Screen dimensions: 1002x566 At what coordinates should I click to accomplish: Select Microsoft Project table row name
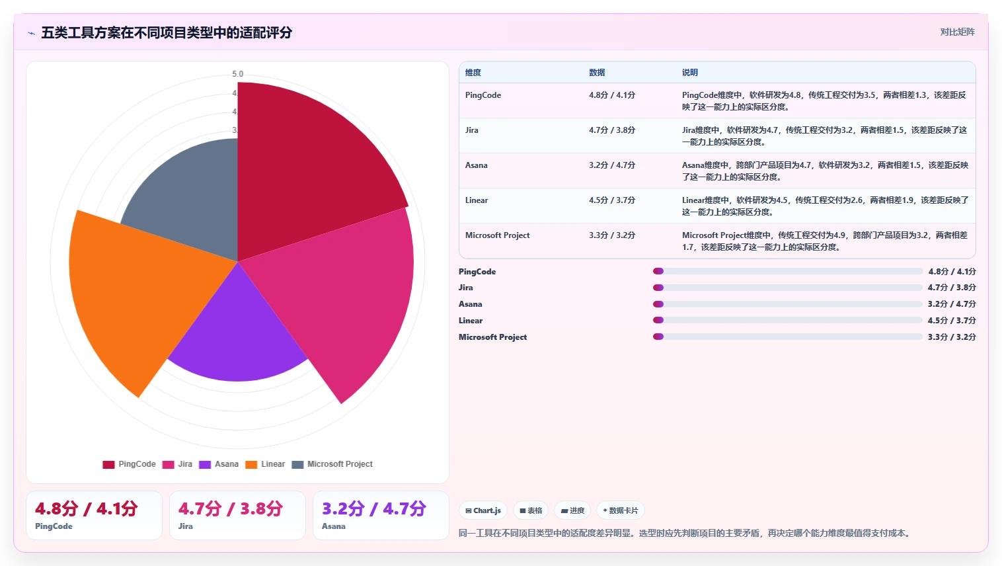[x=498, y=235]
